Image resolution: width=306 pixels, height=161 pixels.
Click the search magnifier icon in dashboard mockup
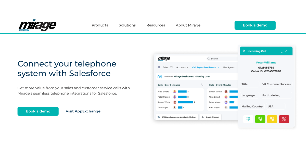[x=209, y=59]
